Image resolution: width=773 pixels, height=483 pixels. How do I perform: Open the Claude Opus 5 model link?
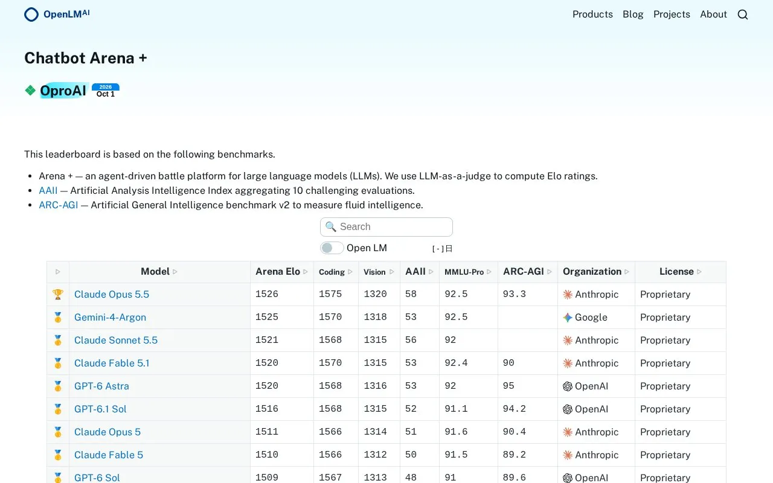click(x=107, y=432)
